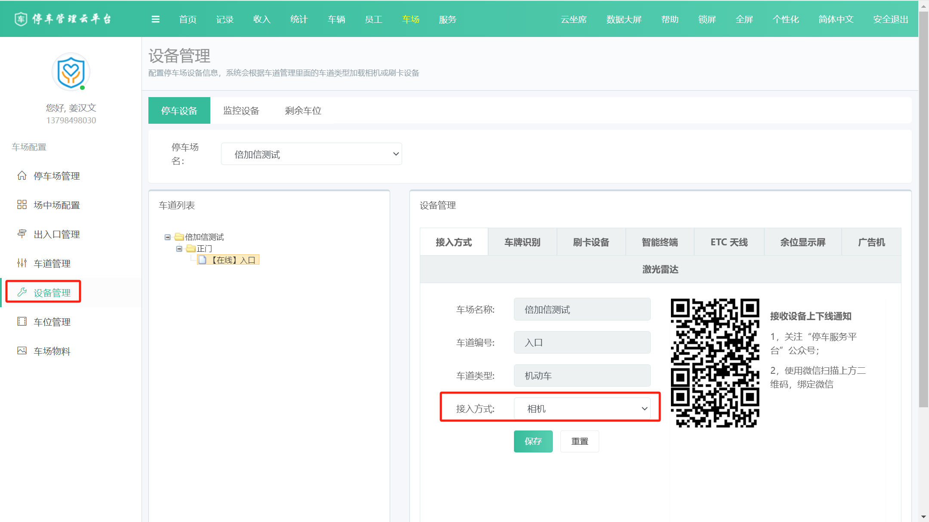Image resolution: width=929 pixels, height=522 pixels.
Task: Click the house icon for 停车场管理
Action: (x=22, y=176)
